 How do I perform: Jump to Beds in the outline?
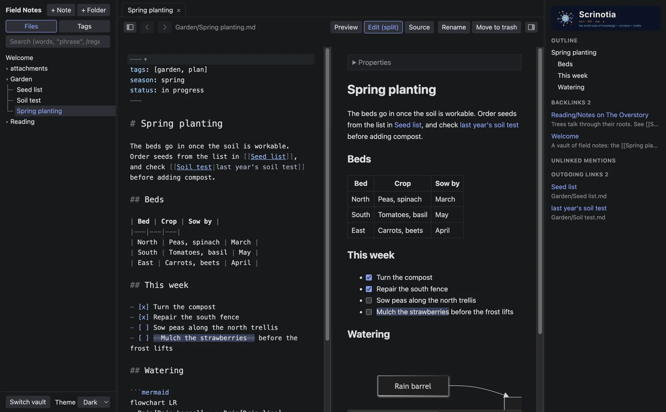click(x=565, y=64)
